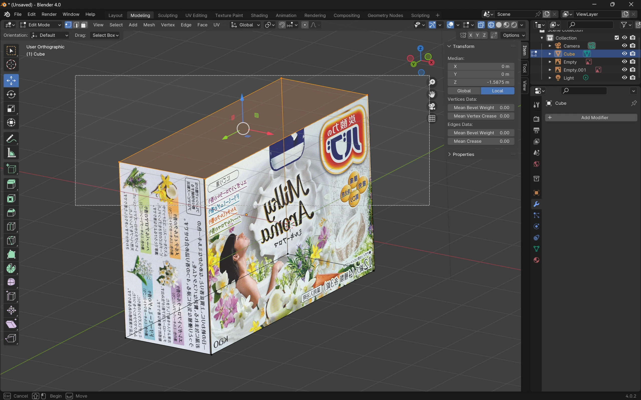The width and height of the screenshot is (641, 400).
Task: Switch to the UV Editing workspace tab
Action: coord(196,15)
